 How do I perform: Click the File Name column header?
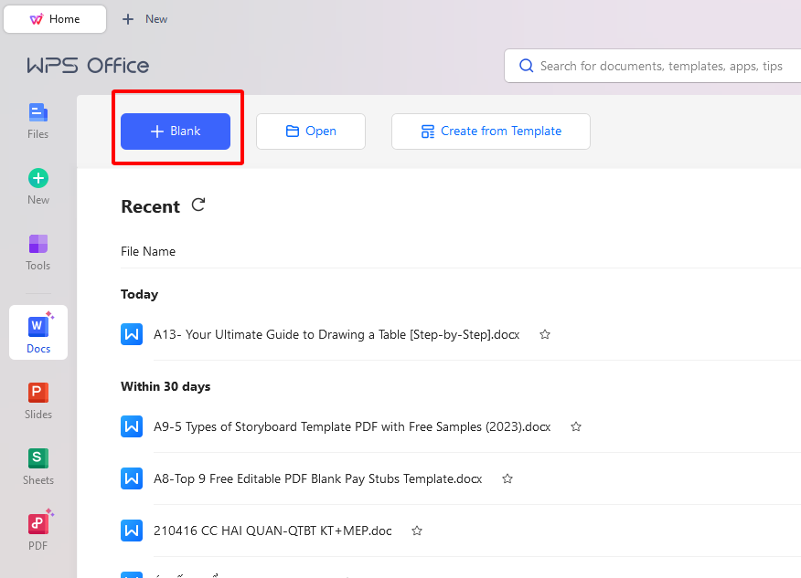click(148, 251)
